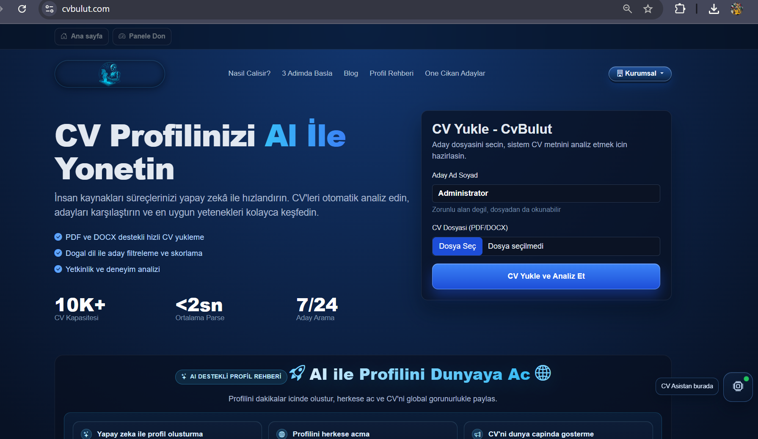Click check icon beside PDF ve DOCX feature
758x439 pixels.
[x=58, y=237]
